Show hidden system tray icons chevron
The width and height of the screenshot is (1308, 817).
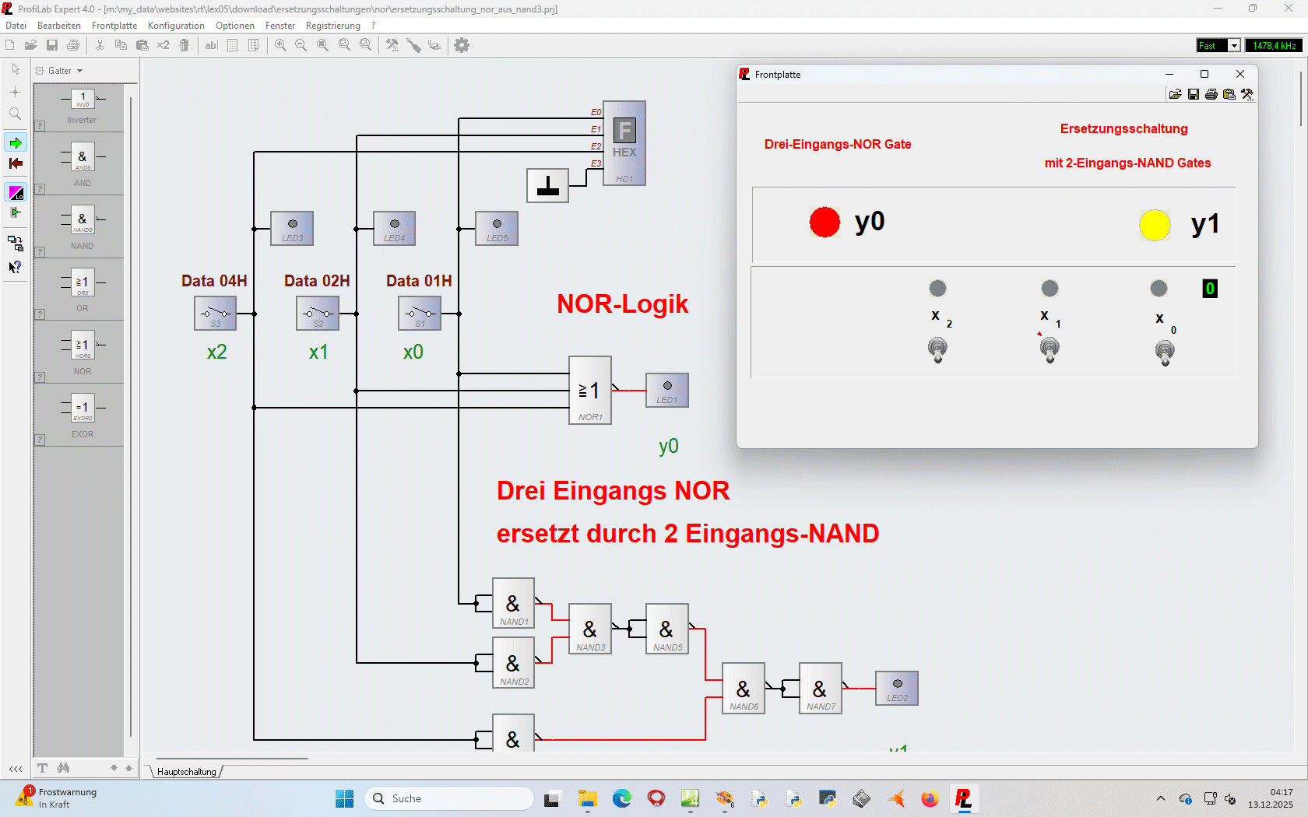[x=1161, y=798]
